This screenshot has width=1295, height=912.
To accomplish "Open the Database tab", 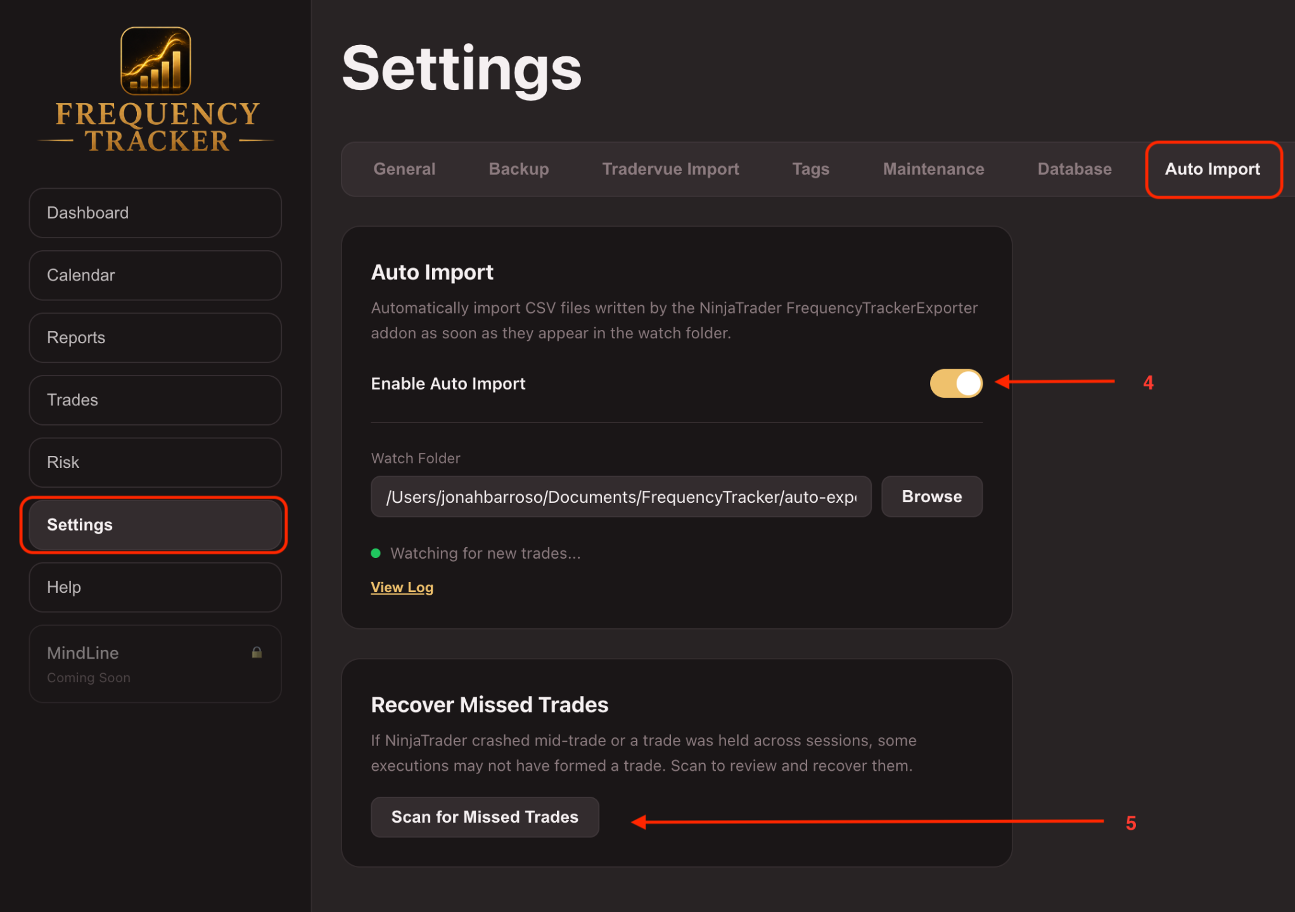I will [1075, 169].
